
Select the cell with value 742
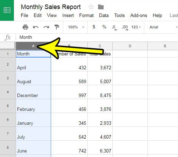69,148
